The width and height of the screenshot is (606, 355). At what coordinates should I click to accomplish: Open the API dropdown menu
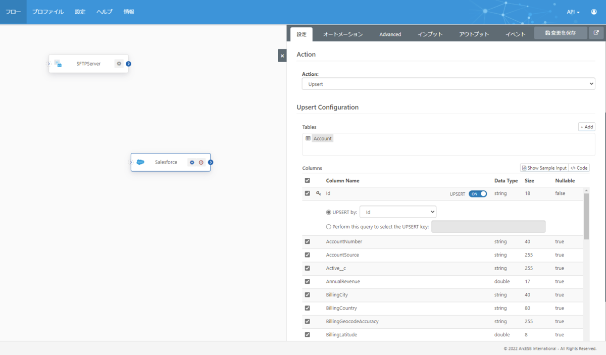(573, 12)
